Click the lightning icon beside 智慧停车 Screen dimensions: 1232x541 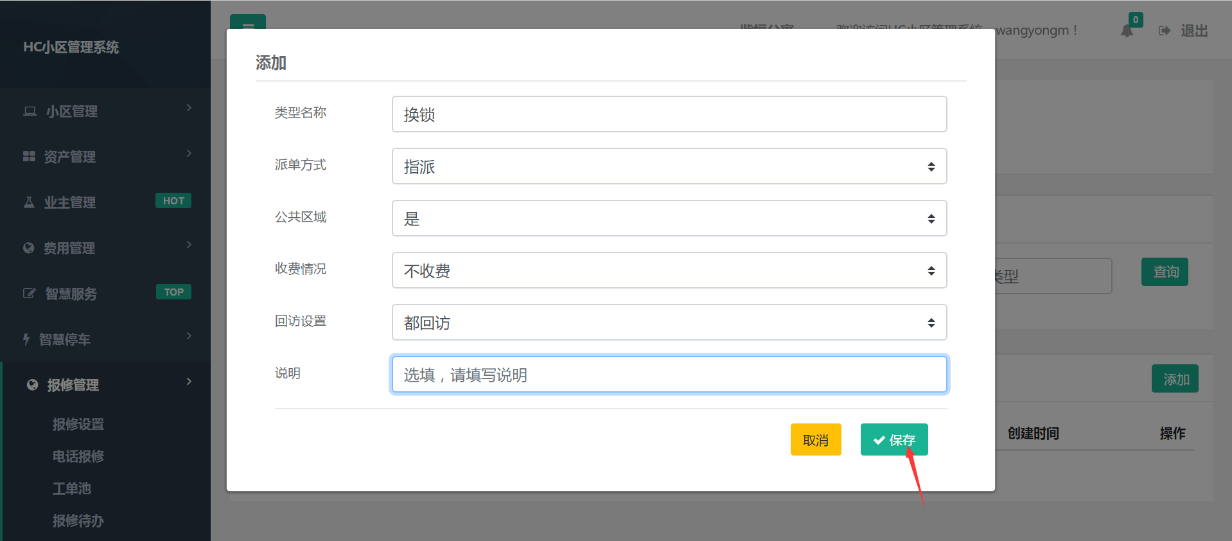click(x=26, y=339)
